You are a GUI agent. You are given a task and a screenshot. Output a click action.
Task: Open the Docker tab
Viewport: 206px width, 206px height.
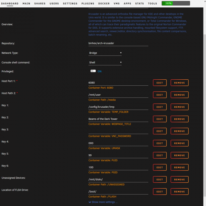click(104, 4)
